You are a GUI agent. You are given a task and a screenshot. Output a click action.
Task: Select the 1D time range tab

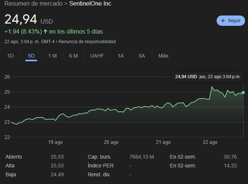pos(10,56)
